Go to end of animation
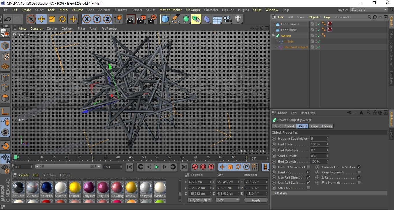 (184, 167)
